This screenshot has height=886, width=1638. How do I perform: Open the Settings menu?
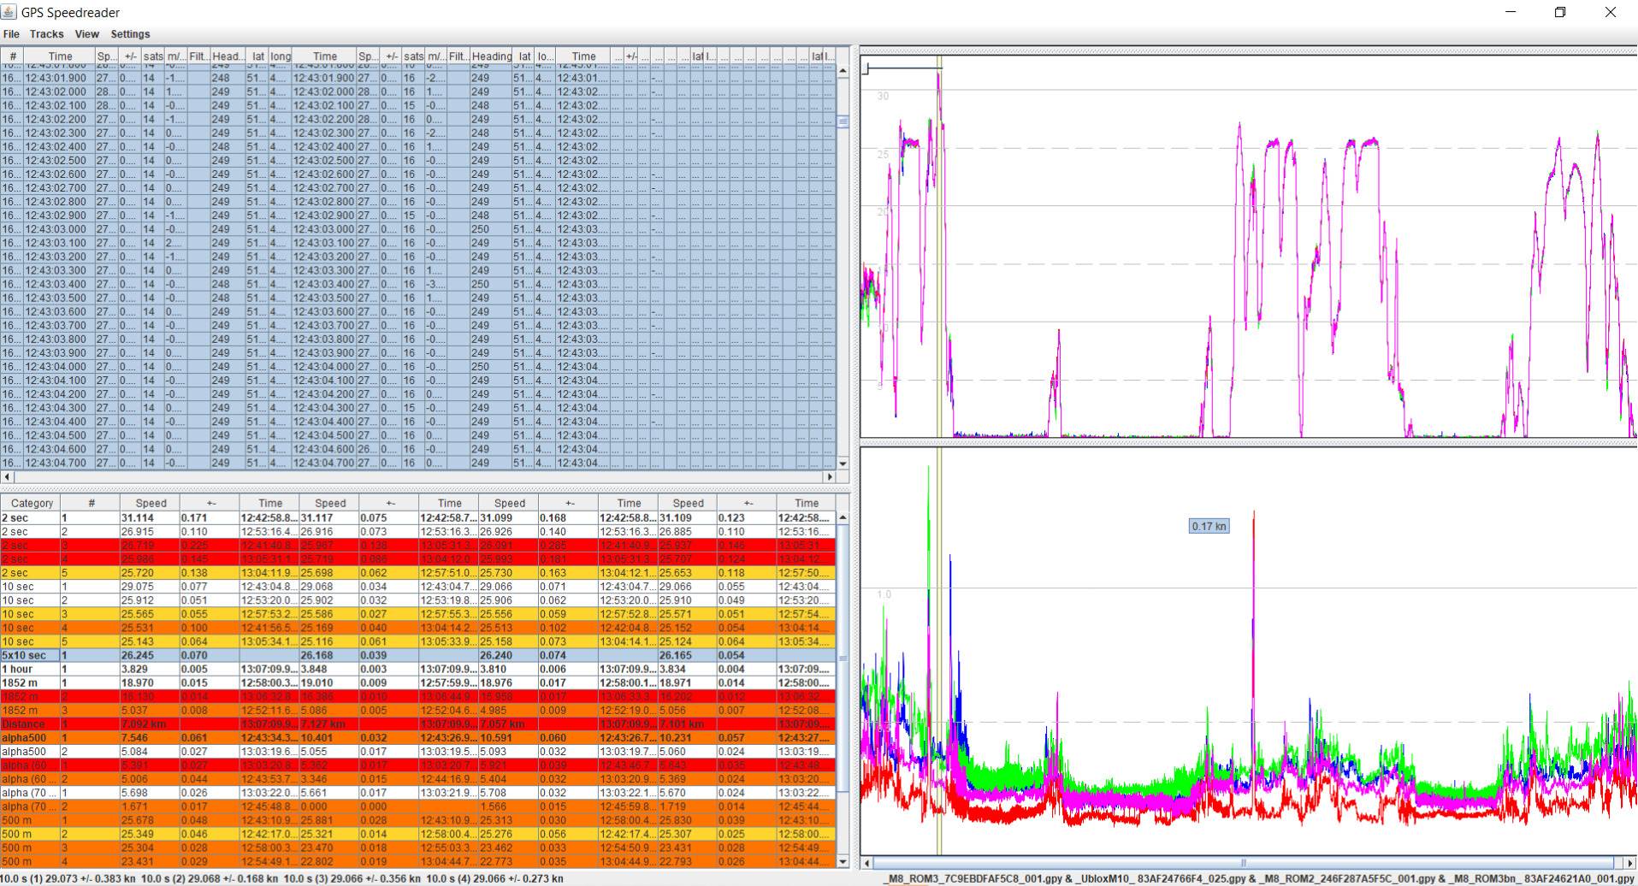pos(130,34)
